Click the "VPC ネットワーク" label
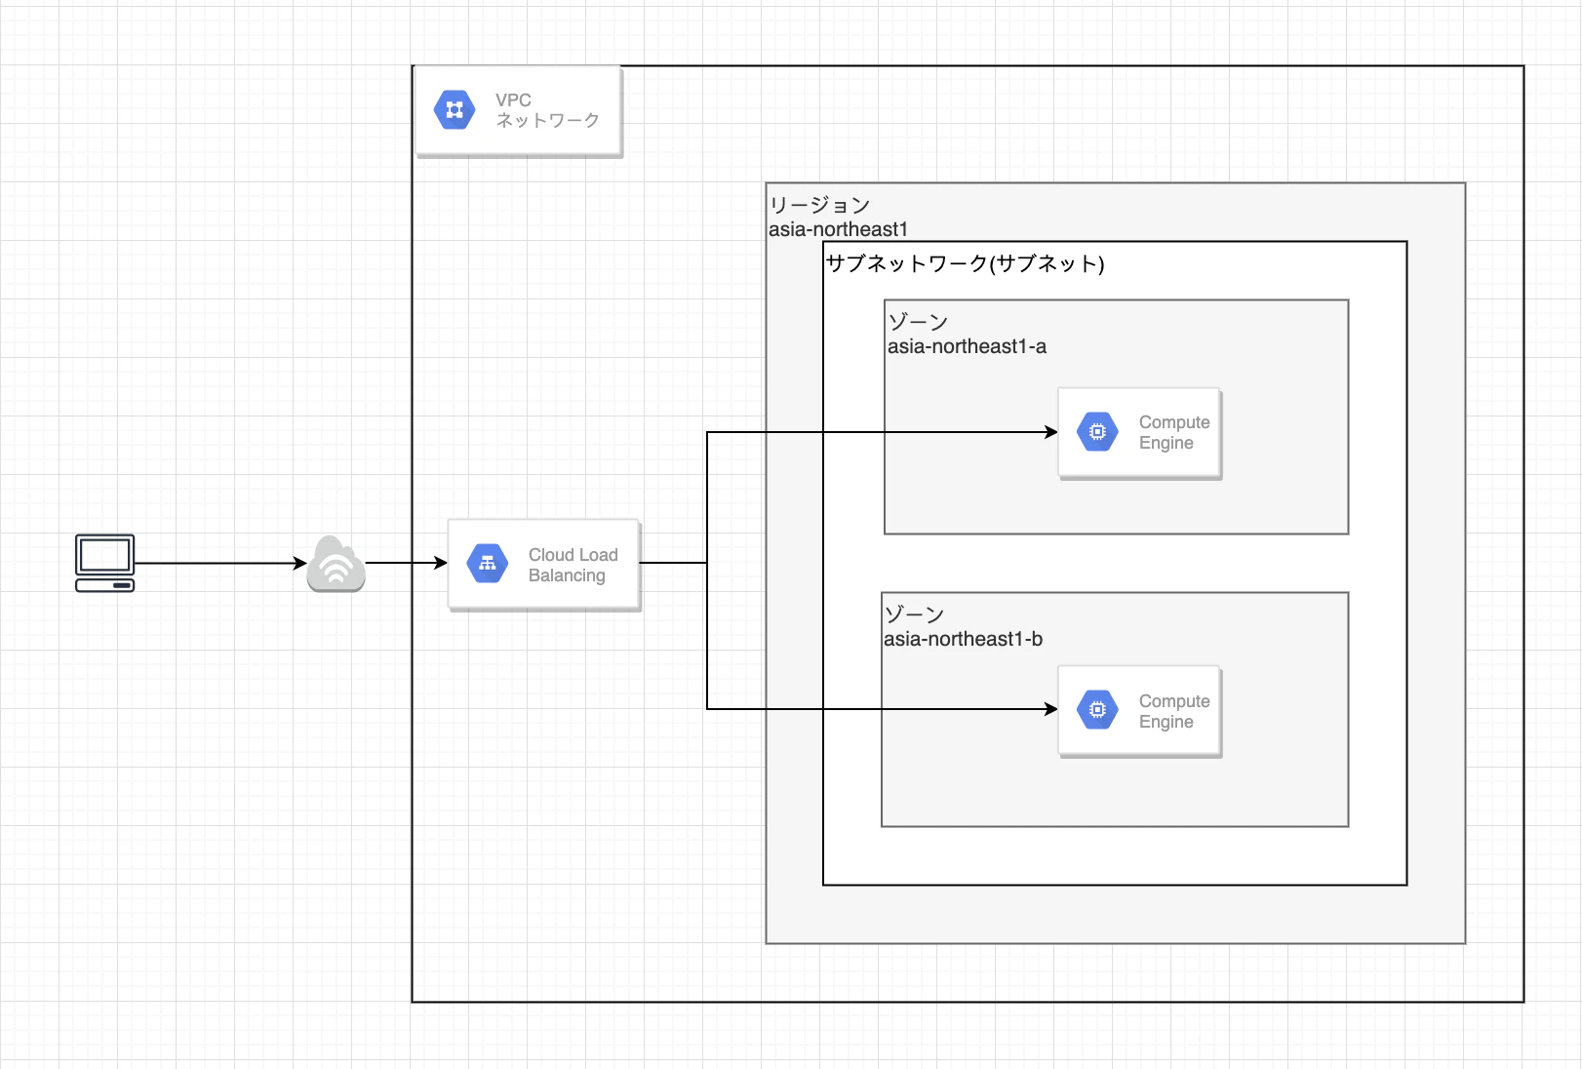Screen dimensions: 1582x1069 point(547,110)
